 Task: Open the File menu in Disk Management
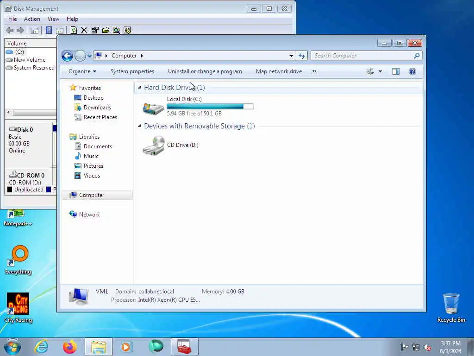pyautogui.click(x=12, y=19)
